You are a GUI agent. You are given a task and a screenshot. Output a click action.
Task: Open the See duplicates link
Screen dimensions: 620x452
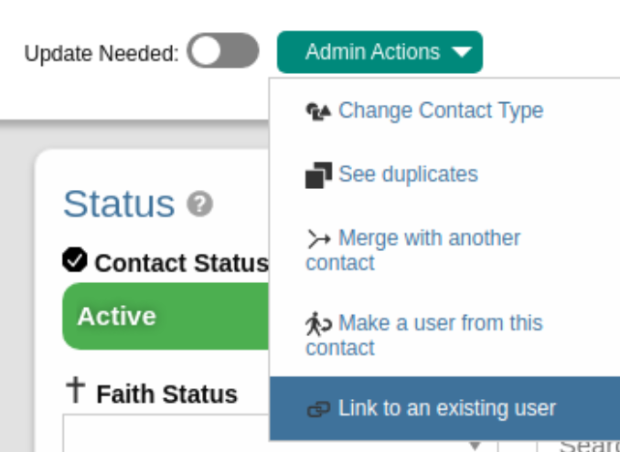(x=408, y=174)
